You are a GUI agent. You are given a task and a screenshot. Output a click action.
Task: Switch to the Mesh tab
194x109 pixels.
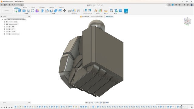[x=33, y=8]
